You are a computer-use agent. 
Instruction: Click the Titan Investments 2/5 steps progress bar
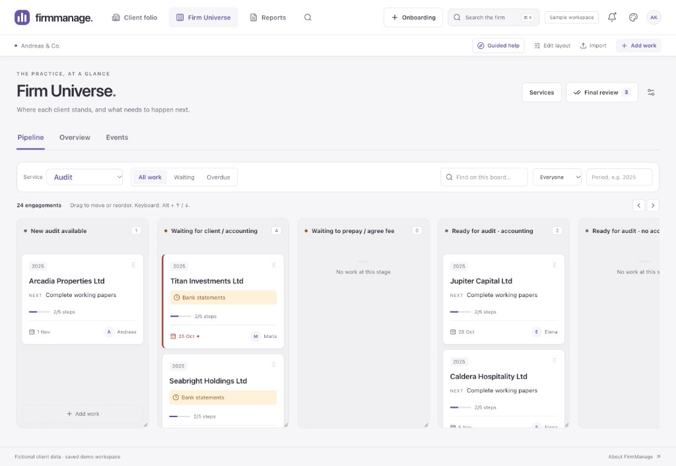tap(181, 316)
